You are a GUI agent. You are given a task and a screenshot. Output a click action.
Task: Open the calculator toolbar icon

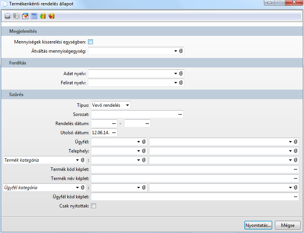tap(34, 16)
